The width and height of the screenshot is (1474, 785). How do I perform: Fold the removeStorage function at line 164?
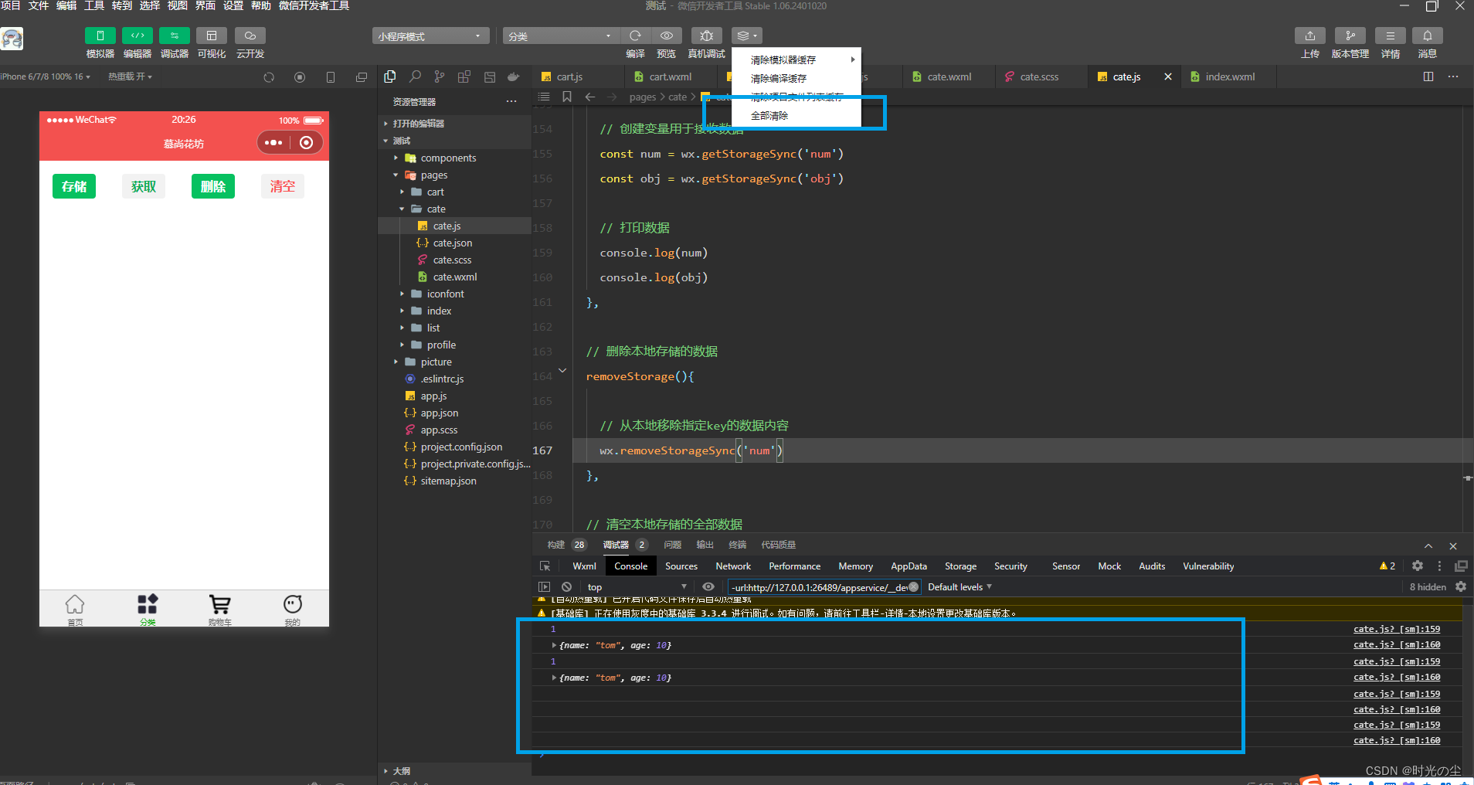pos(562,371)
